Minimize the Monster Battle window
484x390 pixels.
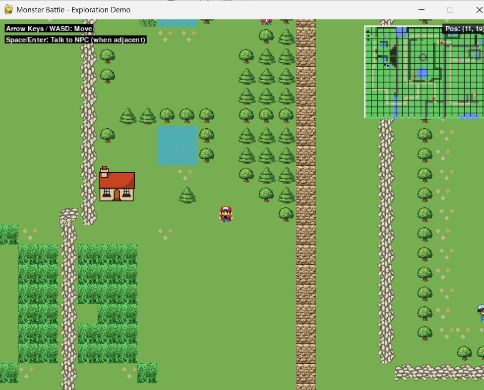(422, 10)
